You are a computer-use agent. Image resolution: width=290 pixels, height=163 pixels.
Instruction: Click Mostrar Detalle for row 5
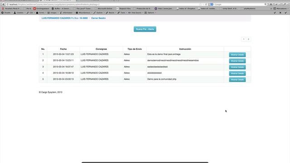(237, 80)
